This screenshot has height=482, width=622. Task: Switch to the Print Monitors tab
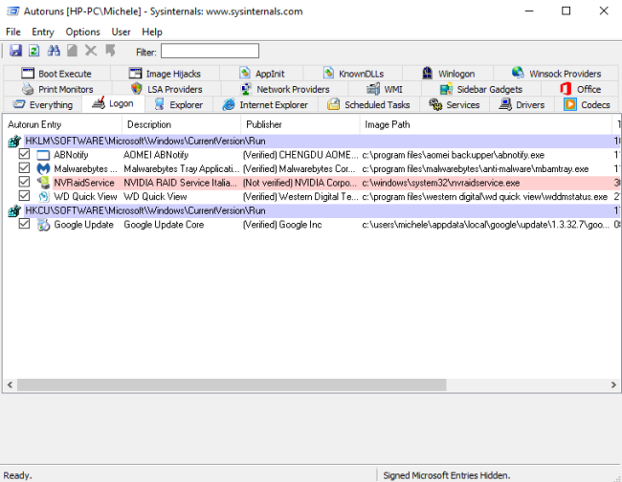tap(57, 89)
